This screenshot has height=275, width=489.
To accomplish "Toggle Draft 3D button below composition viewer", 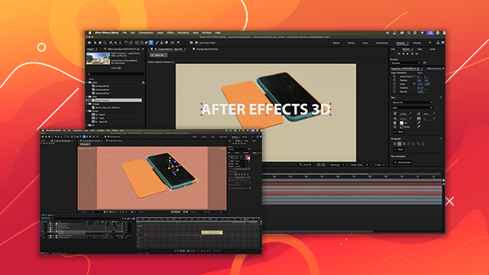I will pos(306,165).
